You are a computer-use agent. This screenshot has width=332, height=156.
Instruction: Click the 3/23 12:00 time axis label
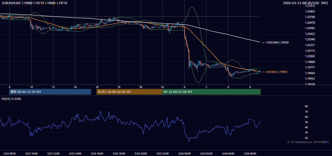(53, 153)
